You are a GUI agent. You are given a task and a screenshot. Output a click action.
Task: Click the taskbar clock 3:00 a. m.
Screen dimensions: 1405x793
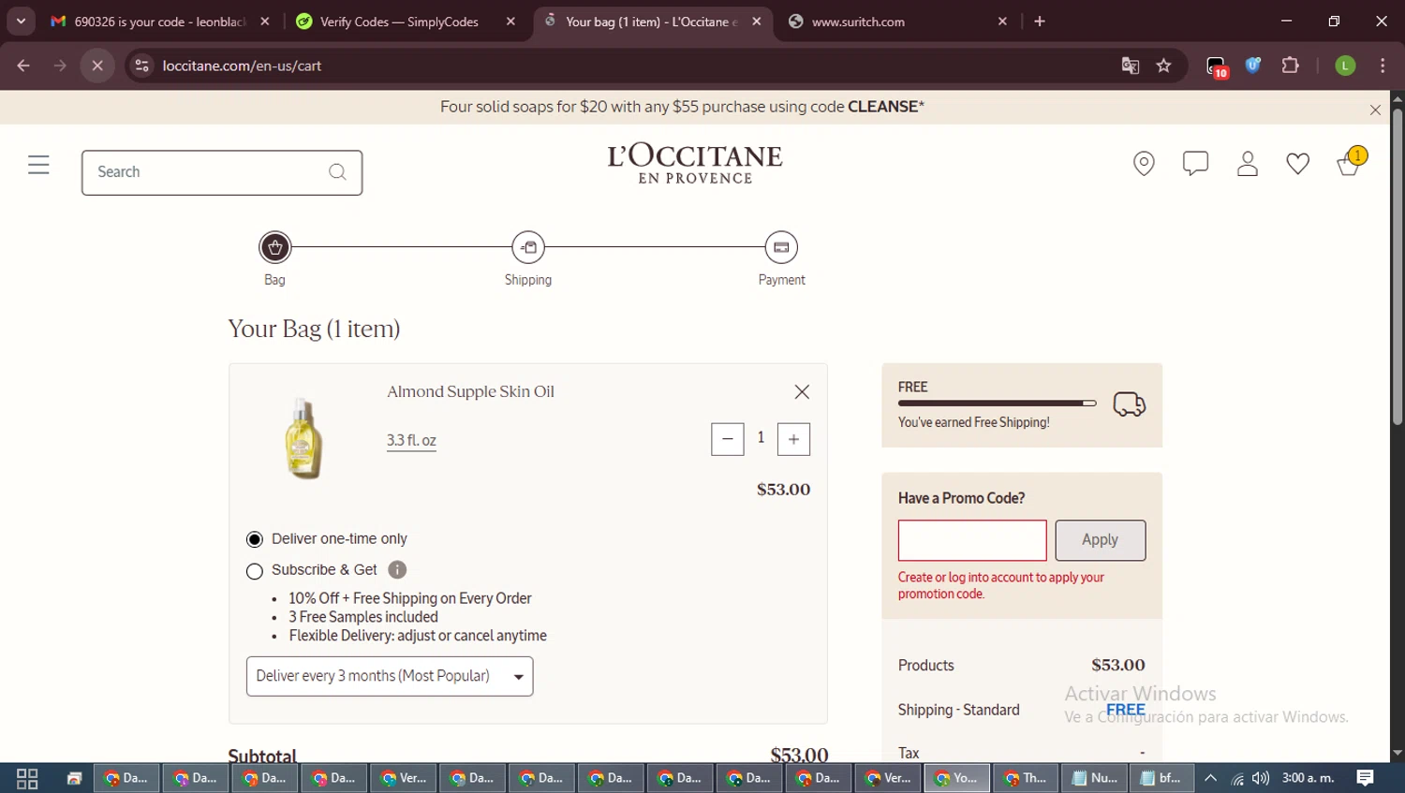pyautogui.click(x=1309, y=778)
